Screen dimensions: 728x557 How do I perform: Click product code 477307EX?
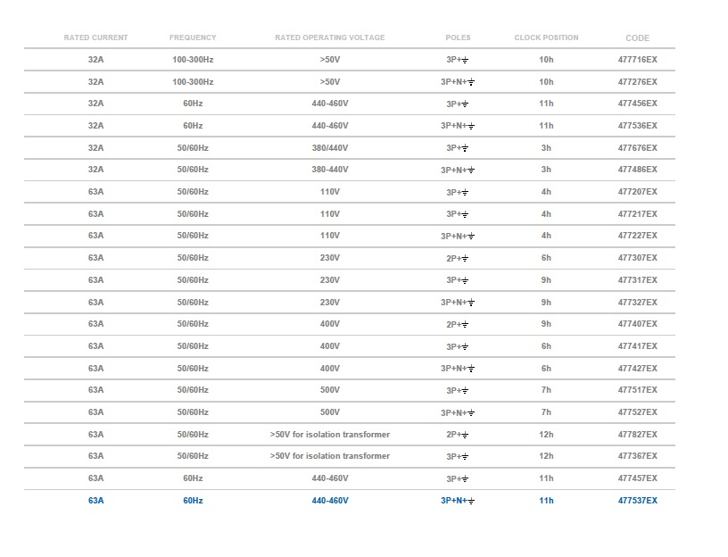click(x=637, y=258)
